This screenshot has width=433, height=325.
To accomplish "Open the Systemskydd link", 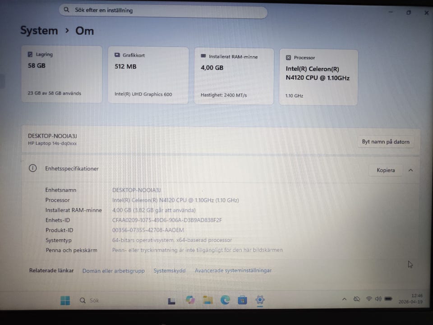I will (170, 270).
